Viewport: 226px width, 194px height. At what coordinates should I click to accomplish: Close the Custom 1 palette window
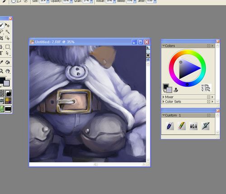click(218, 111)
